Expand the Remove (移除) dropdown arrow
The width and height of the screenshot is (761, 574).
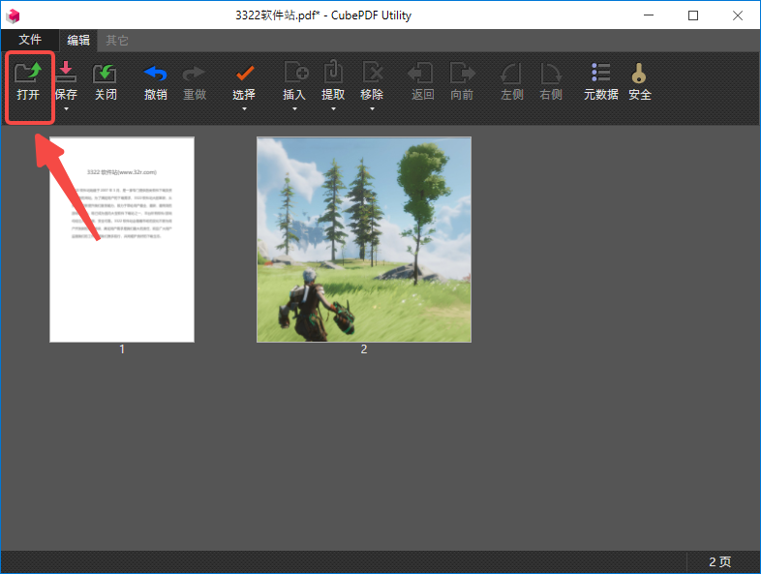[x=372, y=109]
